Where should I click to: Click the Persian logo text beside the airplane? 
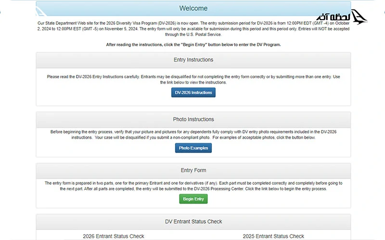pos(334,17)
